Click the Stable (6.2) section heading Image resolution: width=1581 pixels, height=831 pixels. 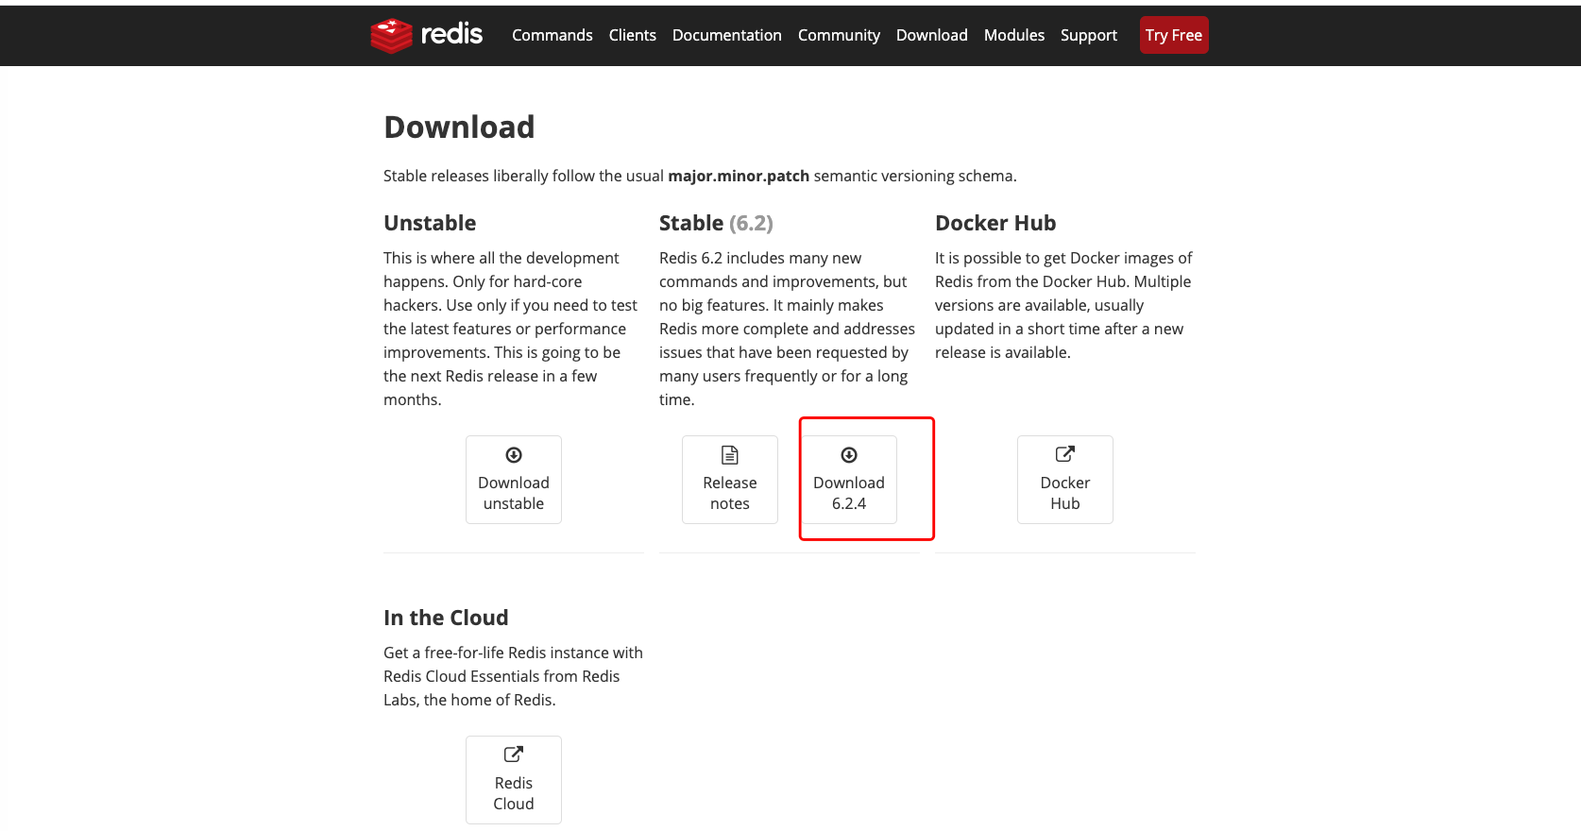(x=716, y=223)
